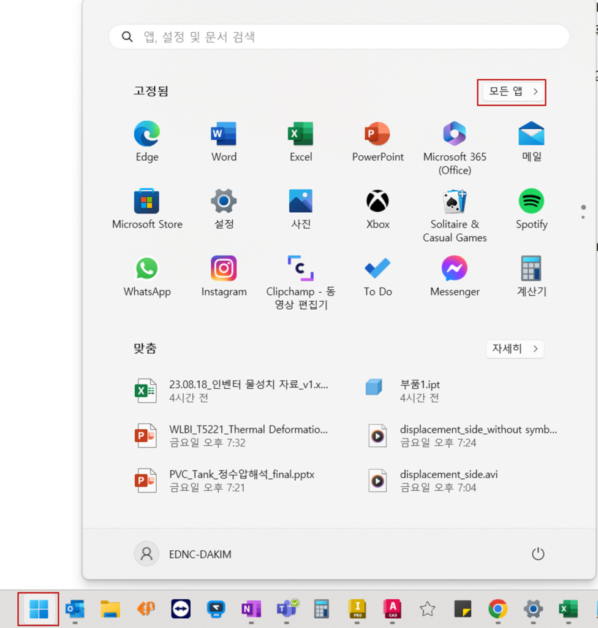Open the To Do app
Viewport: 598px width, 628px height.
point(377,276)
